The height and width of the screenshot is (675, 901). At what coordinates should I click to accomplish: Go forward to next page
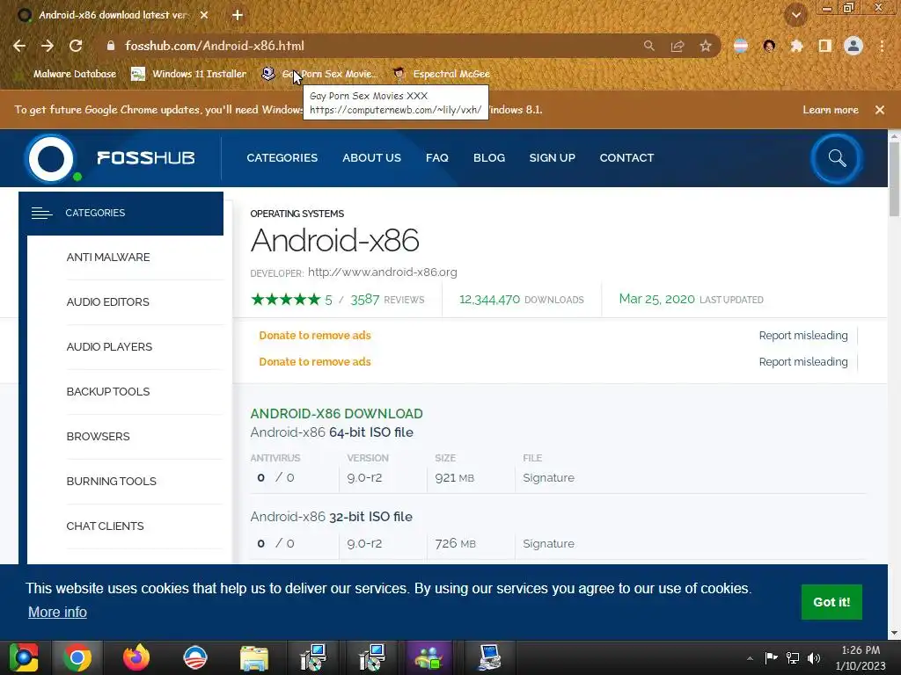(48, 46)
